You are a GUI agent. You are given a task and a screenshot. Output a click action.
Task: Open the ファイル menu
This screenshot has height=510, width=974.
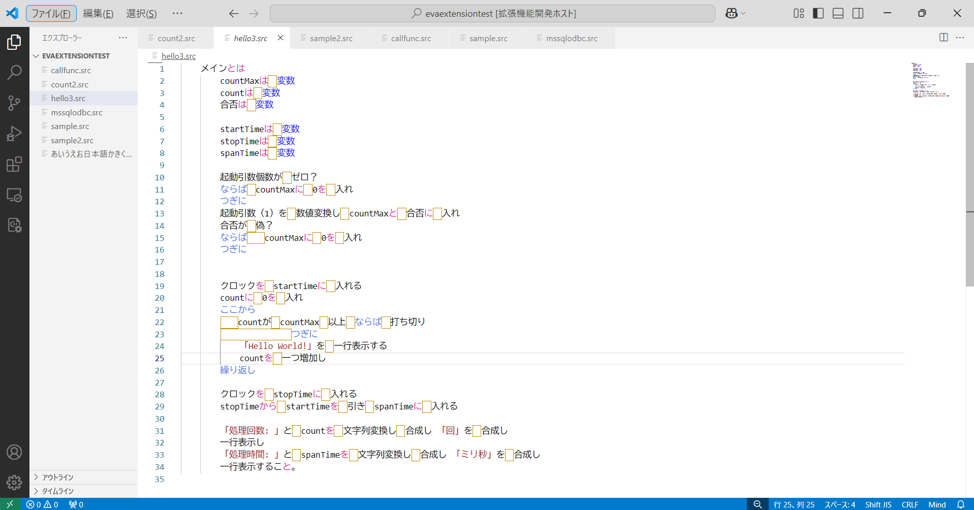tap(51, 13)
